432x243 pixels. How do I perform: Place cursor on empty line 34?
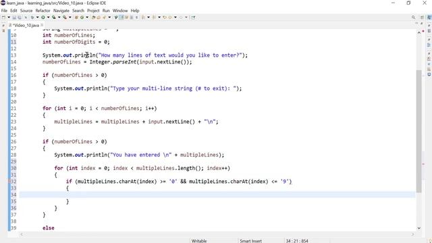217,195
